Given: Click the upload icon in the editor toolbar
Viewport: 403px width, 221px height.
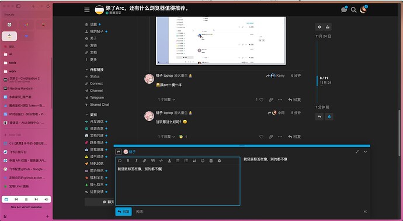Looking at the screenshot, I should point(169,161).
